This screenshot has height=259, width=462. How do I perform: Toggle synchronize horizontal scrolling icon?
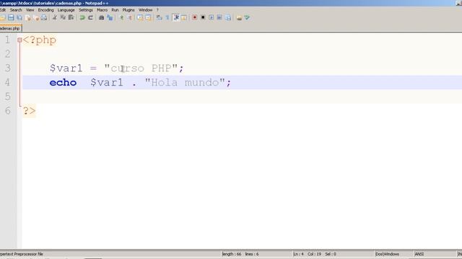point(148,17)
